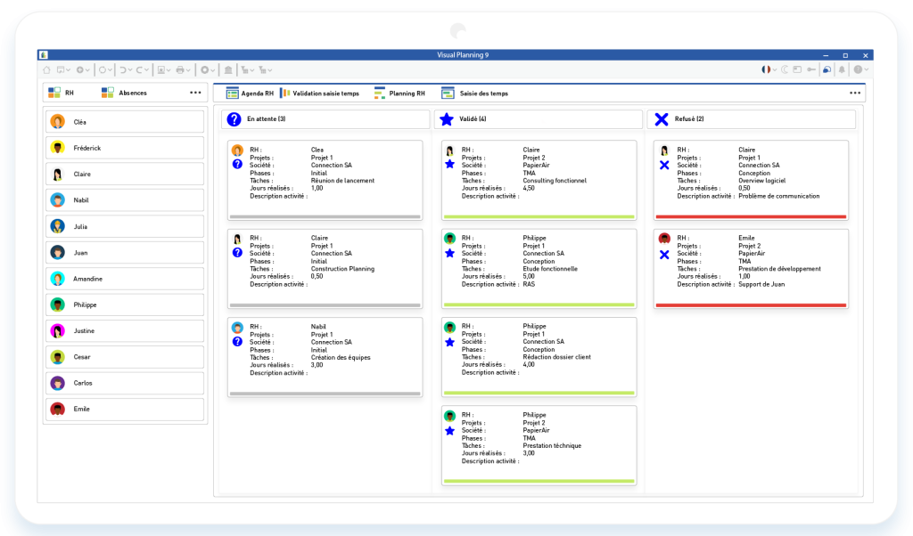Click the key icon in the top-right toolbar
The height and width of the screenshot is (536, 913).
[x=810, y=69]
